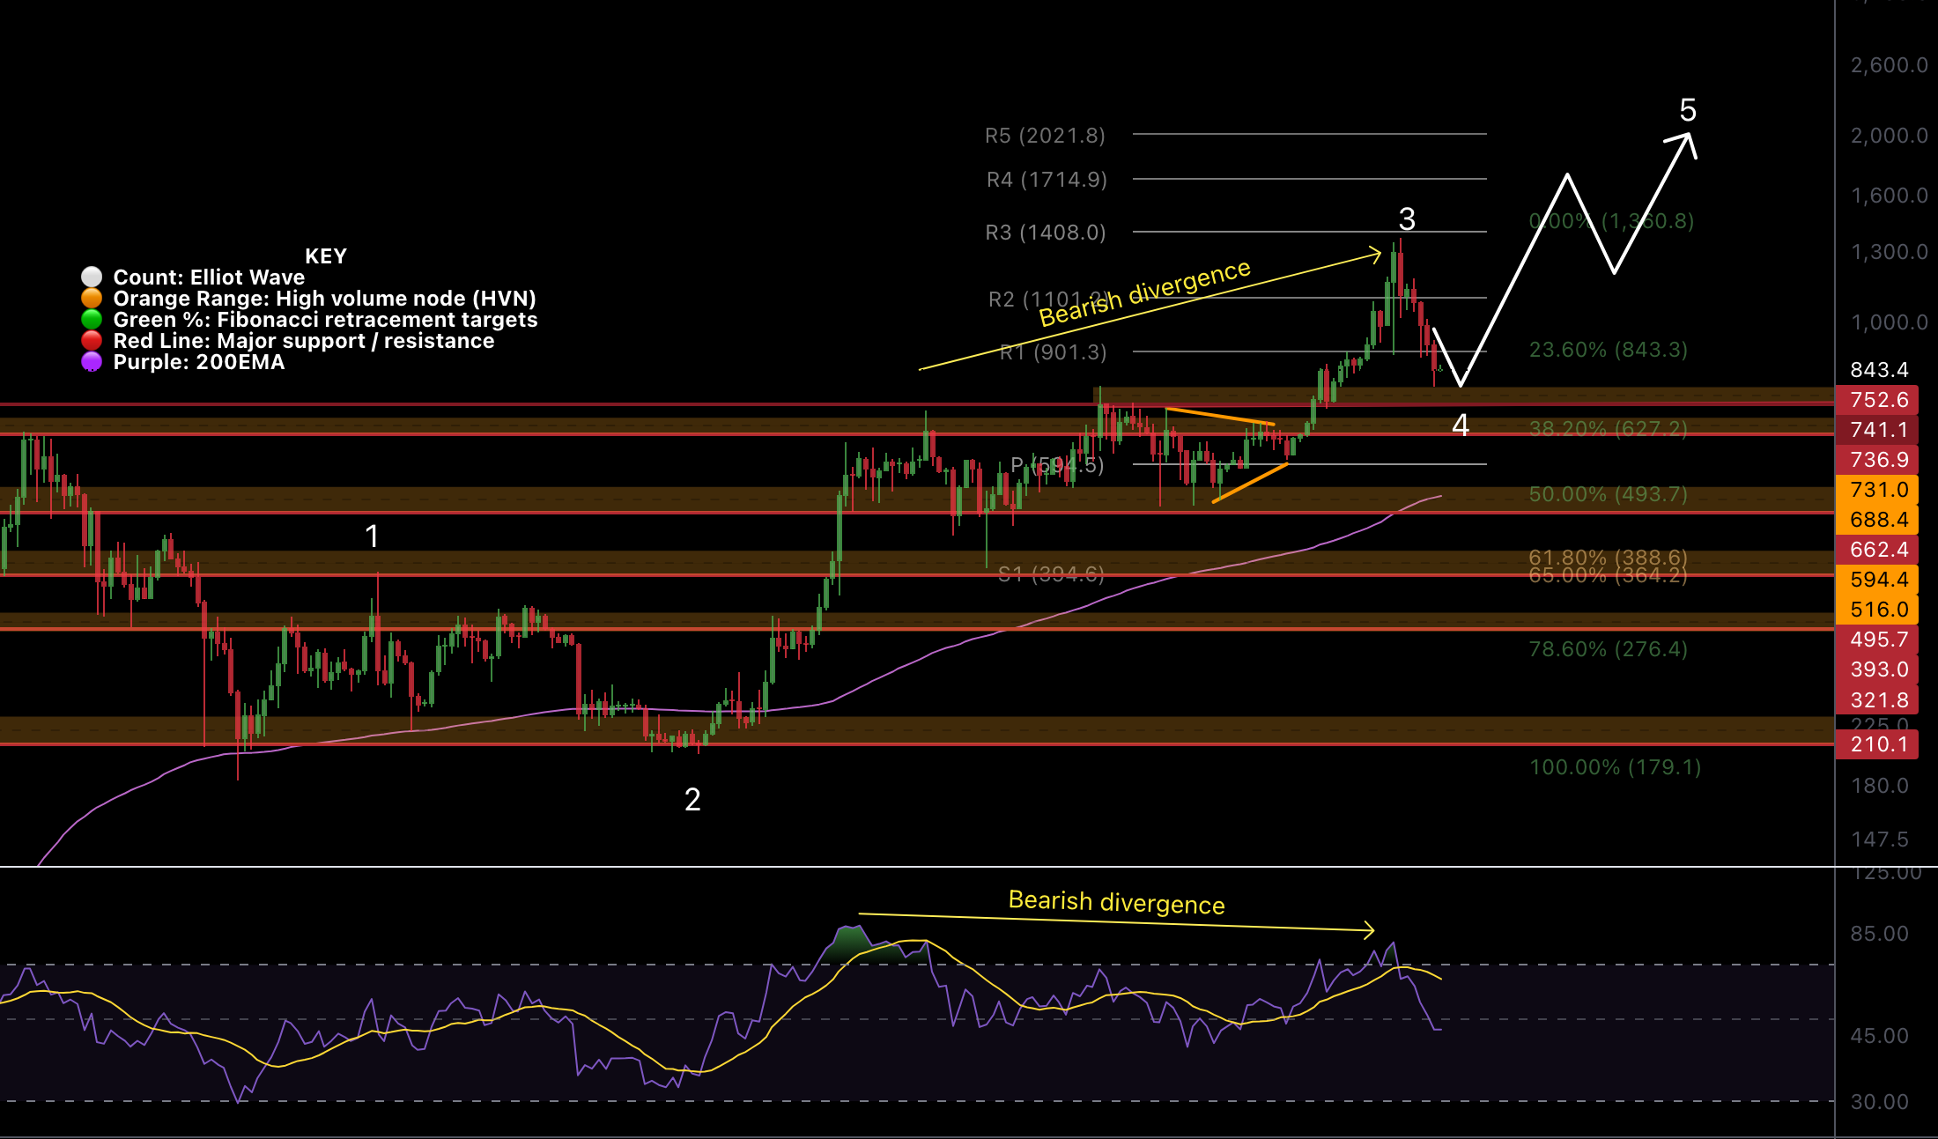1938x1139 pixels.
Task: Click the orange High volume node dot in KEY
Action: coord(91,299)
